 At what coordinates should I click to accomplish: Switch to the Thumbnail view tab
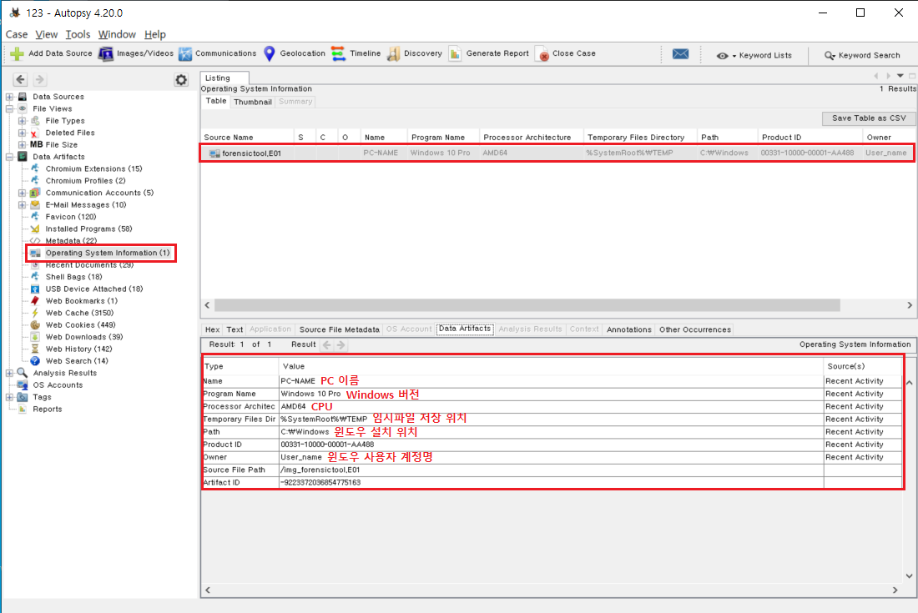coord(252,102)
